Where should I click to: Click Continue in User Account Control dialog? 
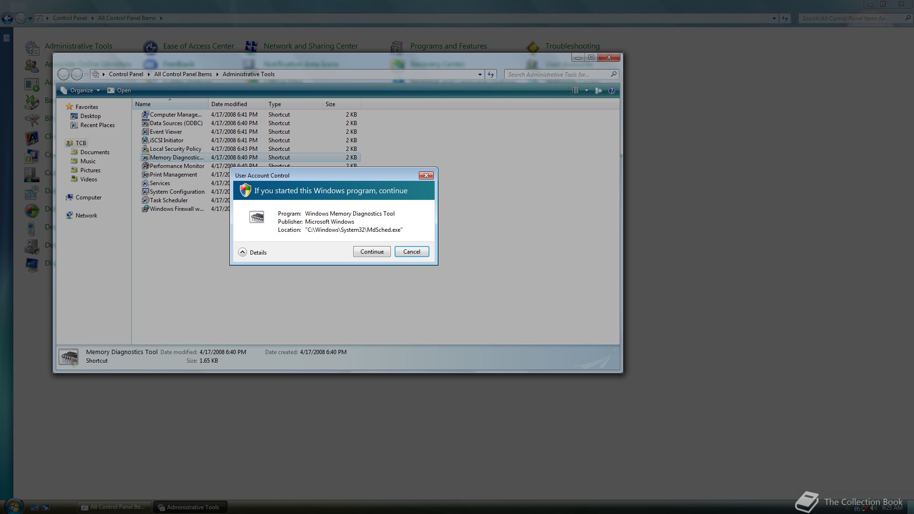point(372,252)
